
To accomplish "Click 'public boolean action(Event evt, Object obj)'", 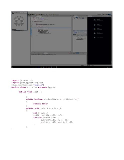I will pos(53,99).
